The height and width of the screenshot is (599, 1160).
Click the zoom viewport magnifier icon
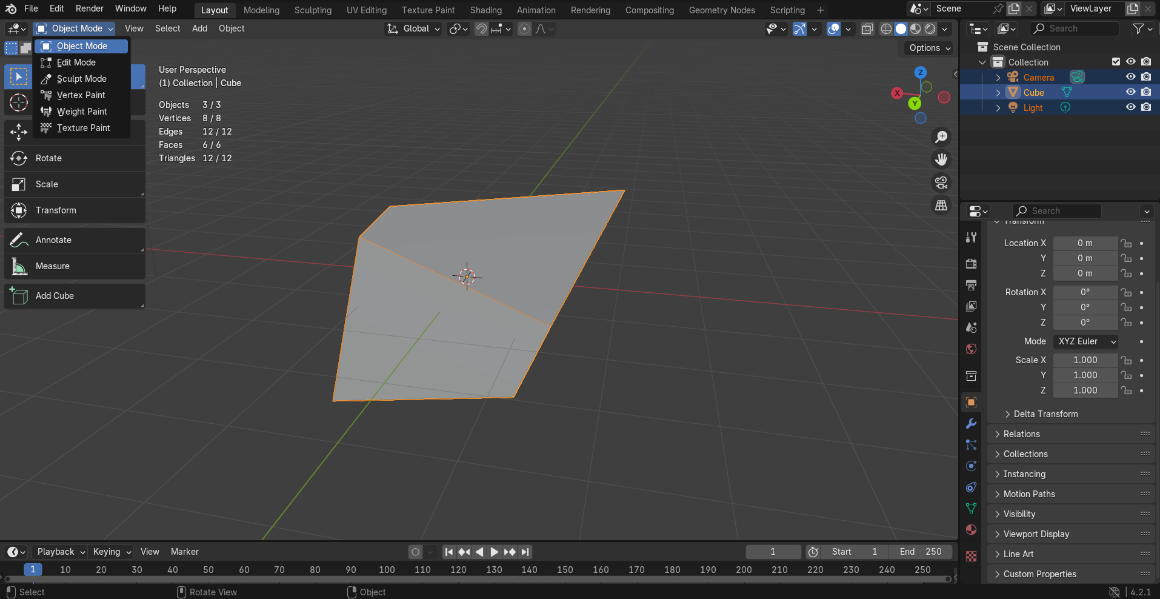click(x=941, y=137)
